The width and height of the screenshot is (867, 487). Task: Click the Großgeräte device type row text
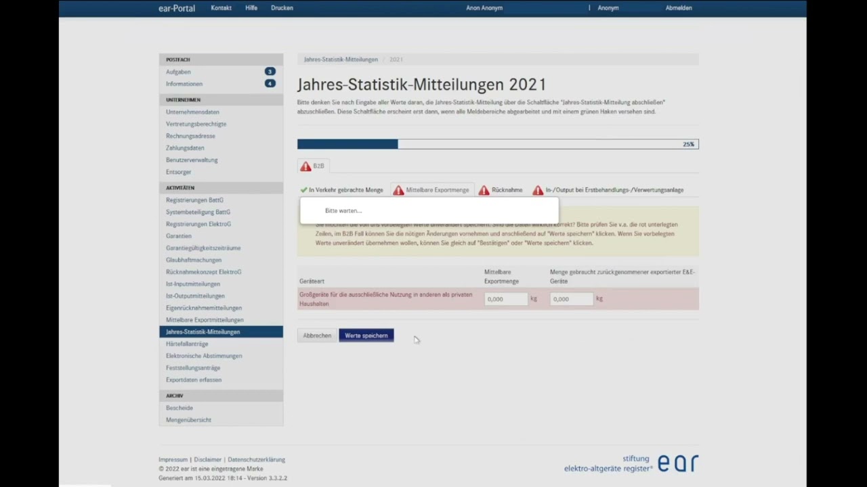(386, 299)
